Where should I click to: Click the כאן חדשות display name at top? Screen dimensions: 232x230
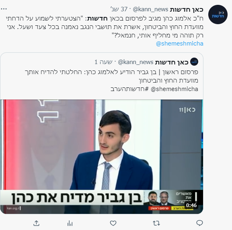pos(187,10)
